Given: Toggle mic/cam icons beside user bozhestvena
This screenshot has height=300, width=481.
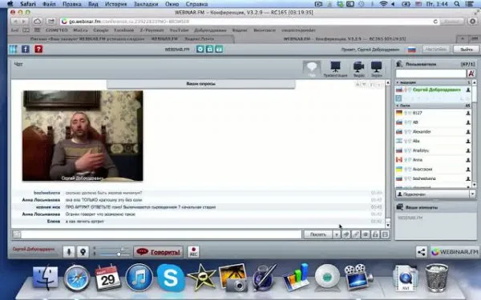Looking at the screenshot, I should pos(407,178).
